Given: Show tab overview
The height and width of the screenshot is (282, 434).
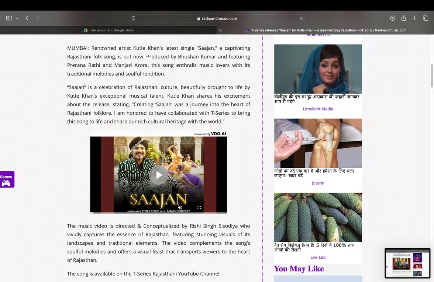Looking at the screenshot, I should coord(426,18).
